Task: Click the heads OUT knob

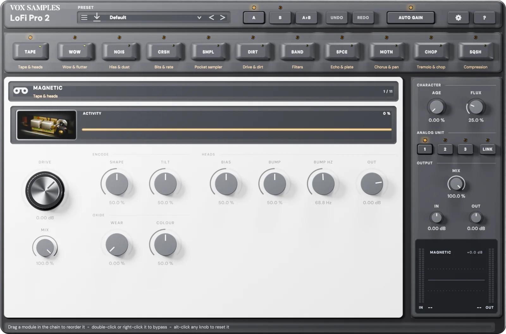Action: [372, 184]
